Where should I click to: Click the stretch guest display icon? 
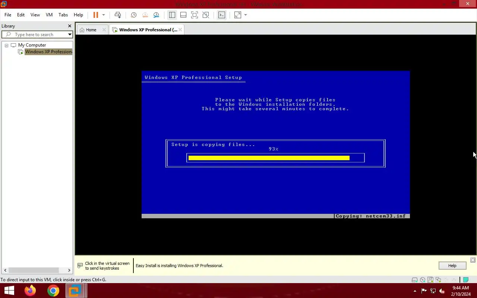(238, 15)
